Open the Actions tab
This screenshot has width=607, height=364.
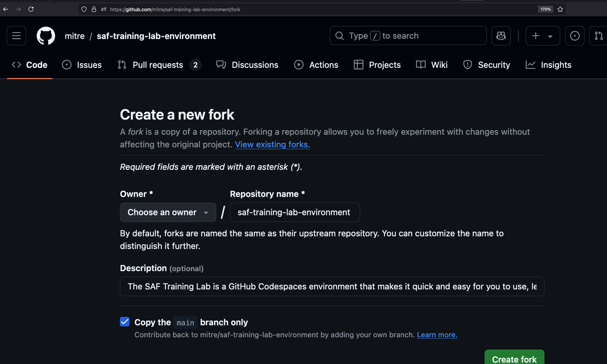pyautogui.click(x=316, y=65)
